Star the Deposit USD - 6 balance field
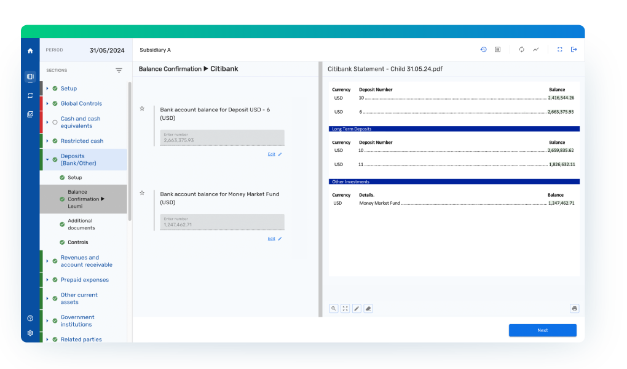 [x=142, y=109]
